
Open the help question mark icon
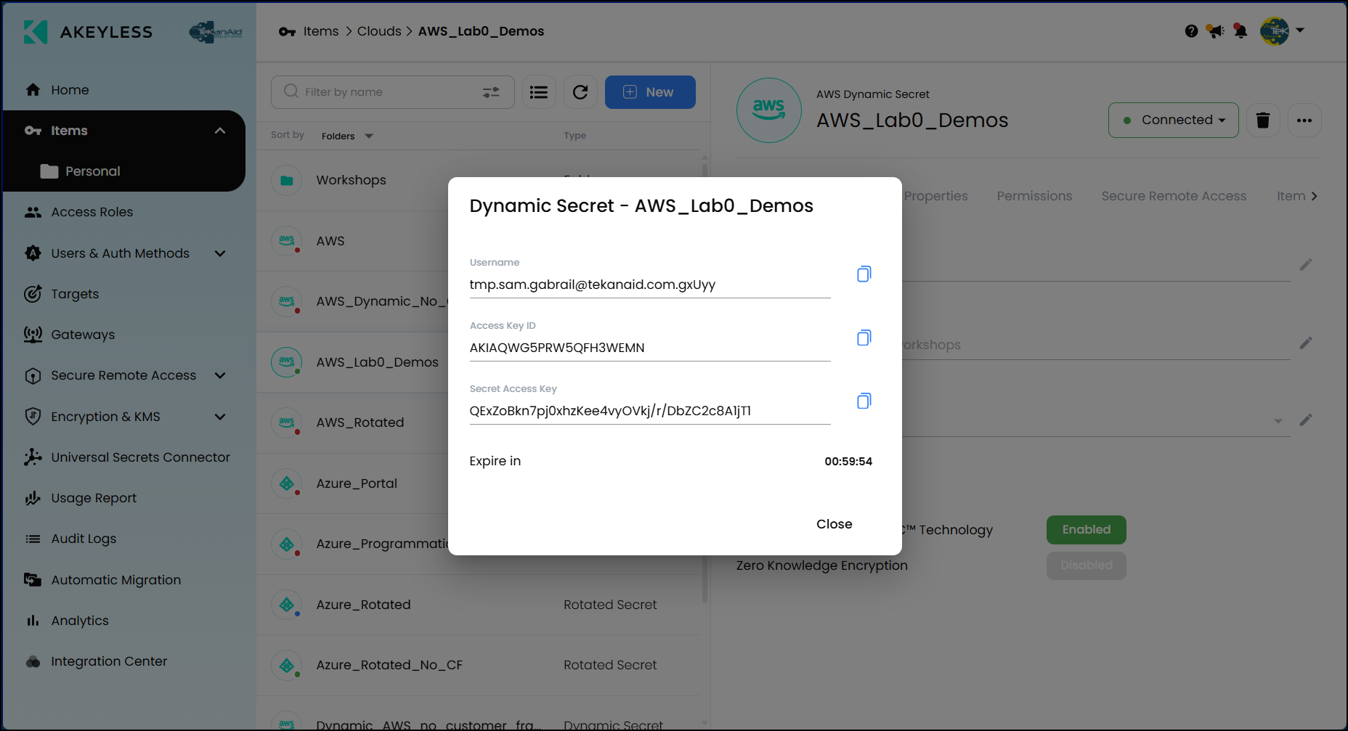pyautogui.click(x=1191, y=31)
